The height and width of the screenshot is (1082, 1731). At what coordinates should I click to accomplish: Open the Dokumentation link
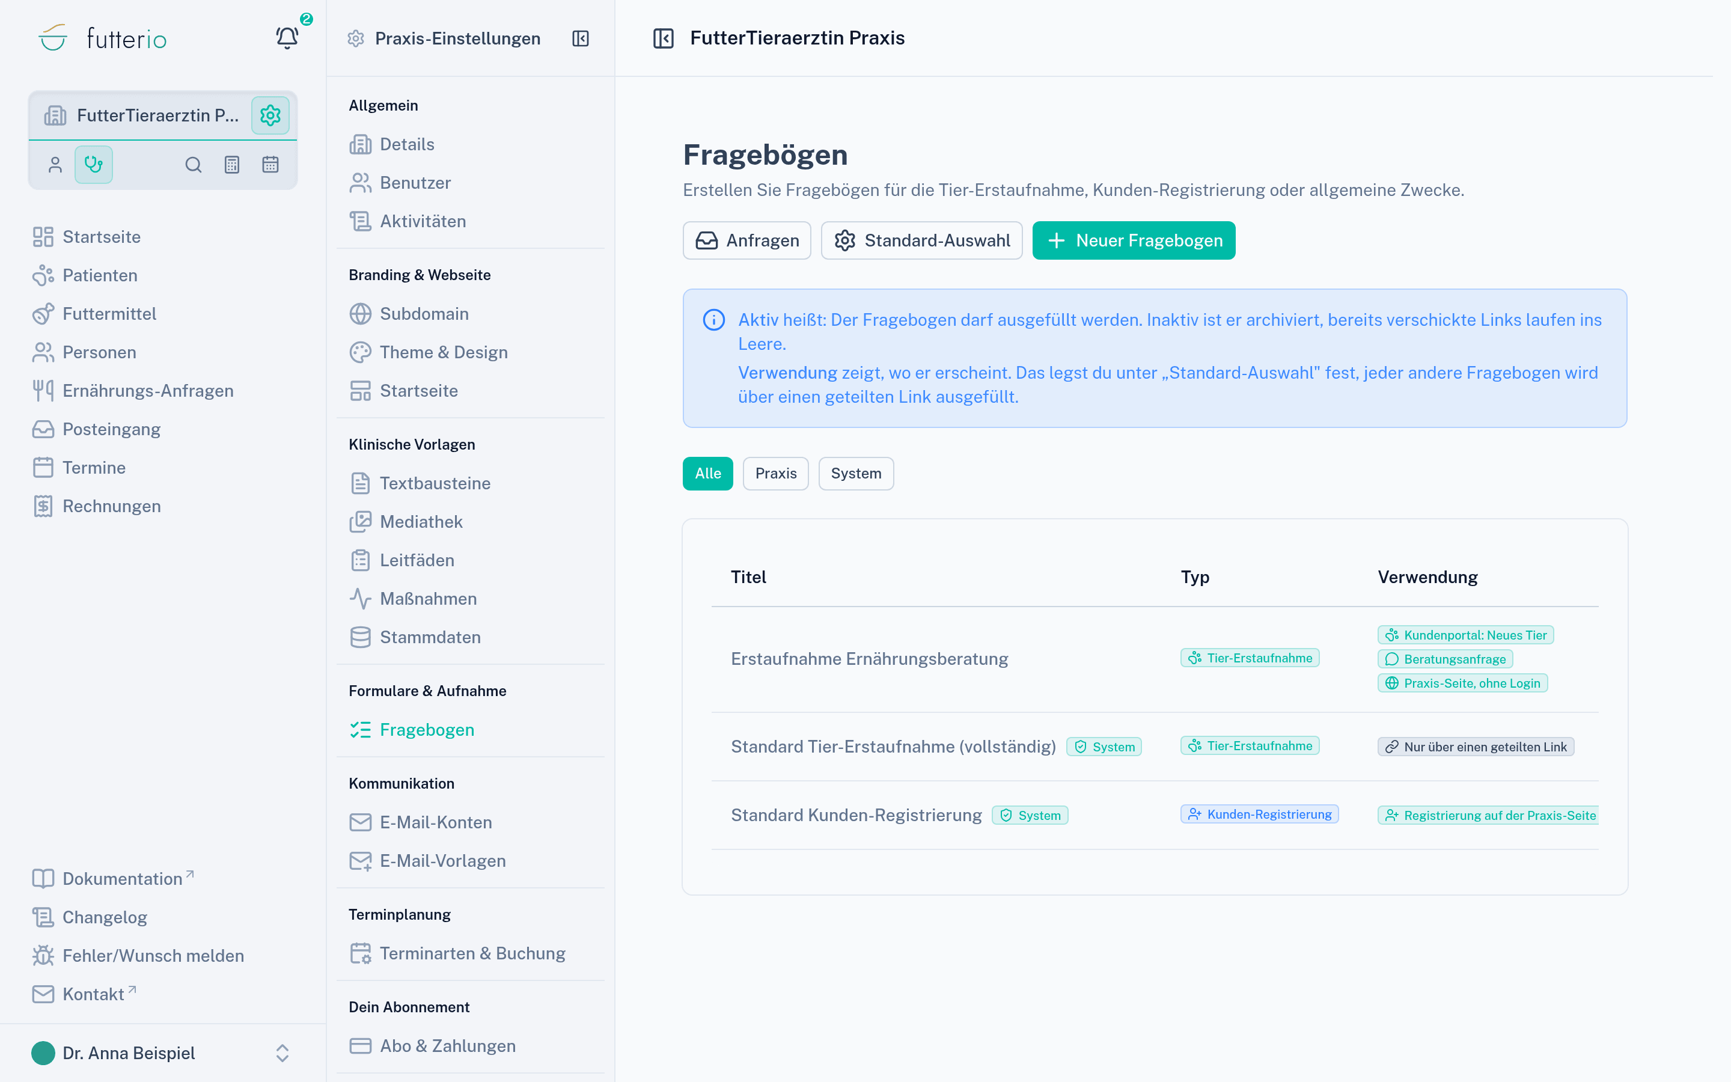tap(113, 879)
